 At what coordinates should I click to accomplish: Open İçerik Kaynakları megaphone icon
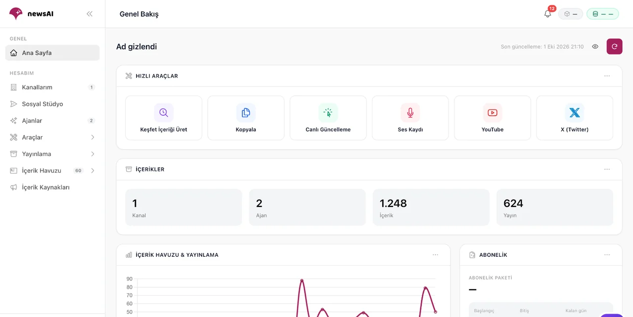tap(13, 188)
